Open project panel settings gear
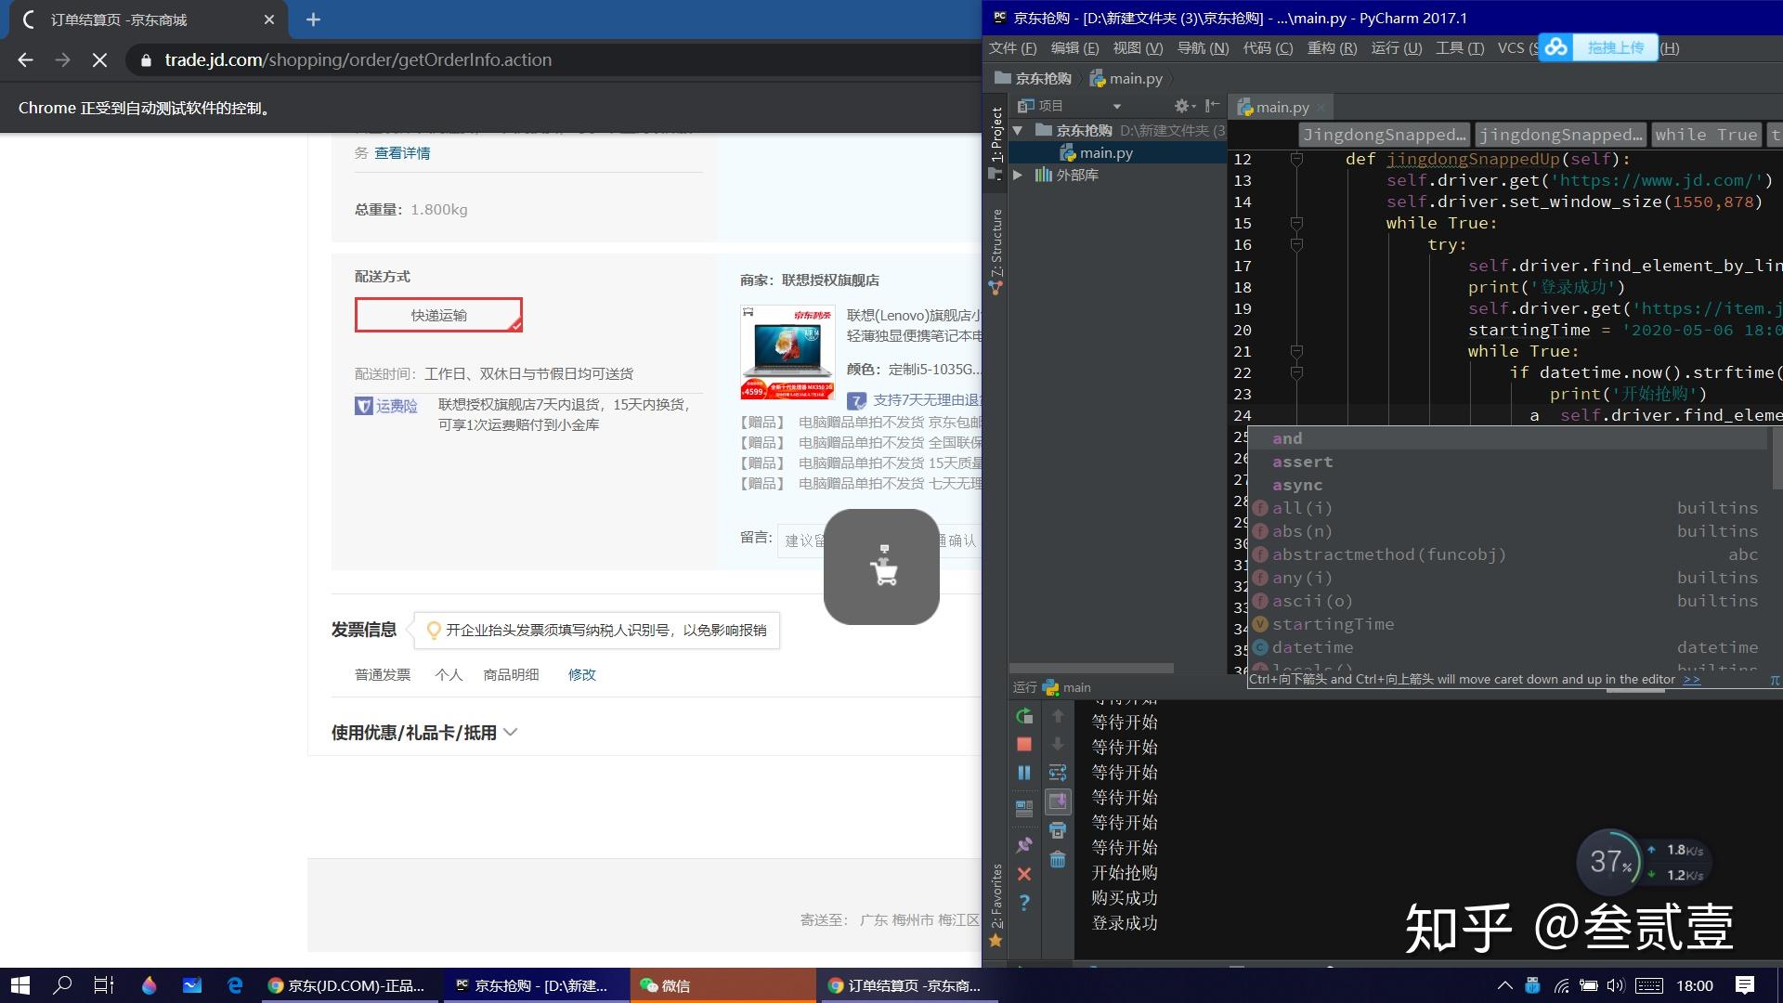This screenshot has width=1783, height=1003. tap(1181, 106)
